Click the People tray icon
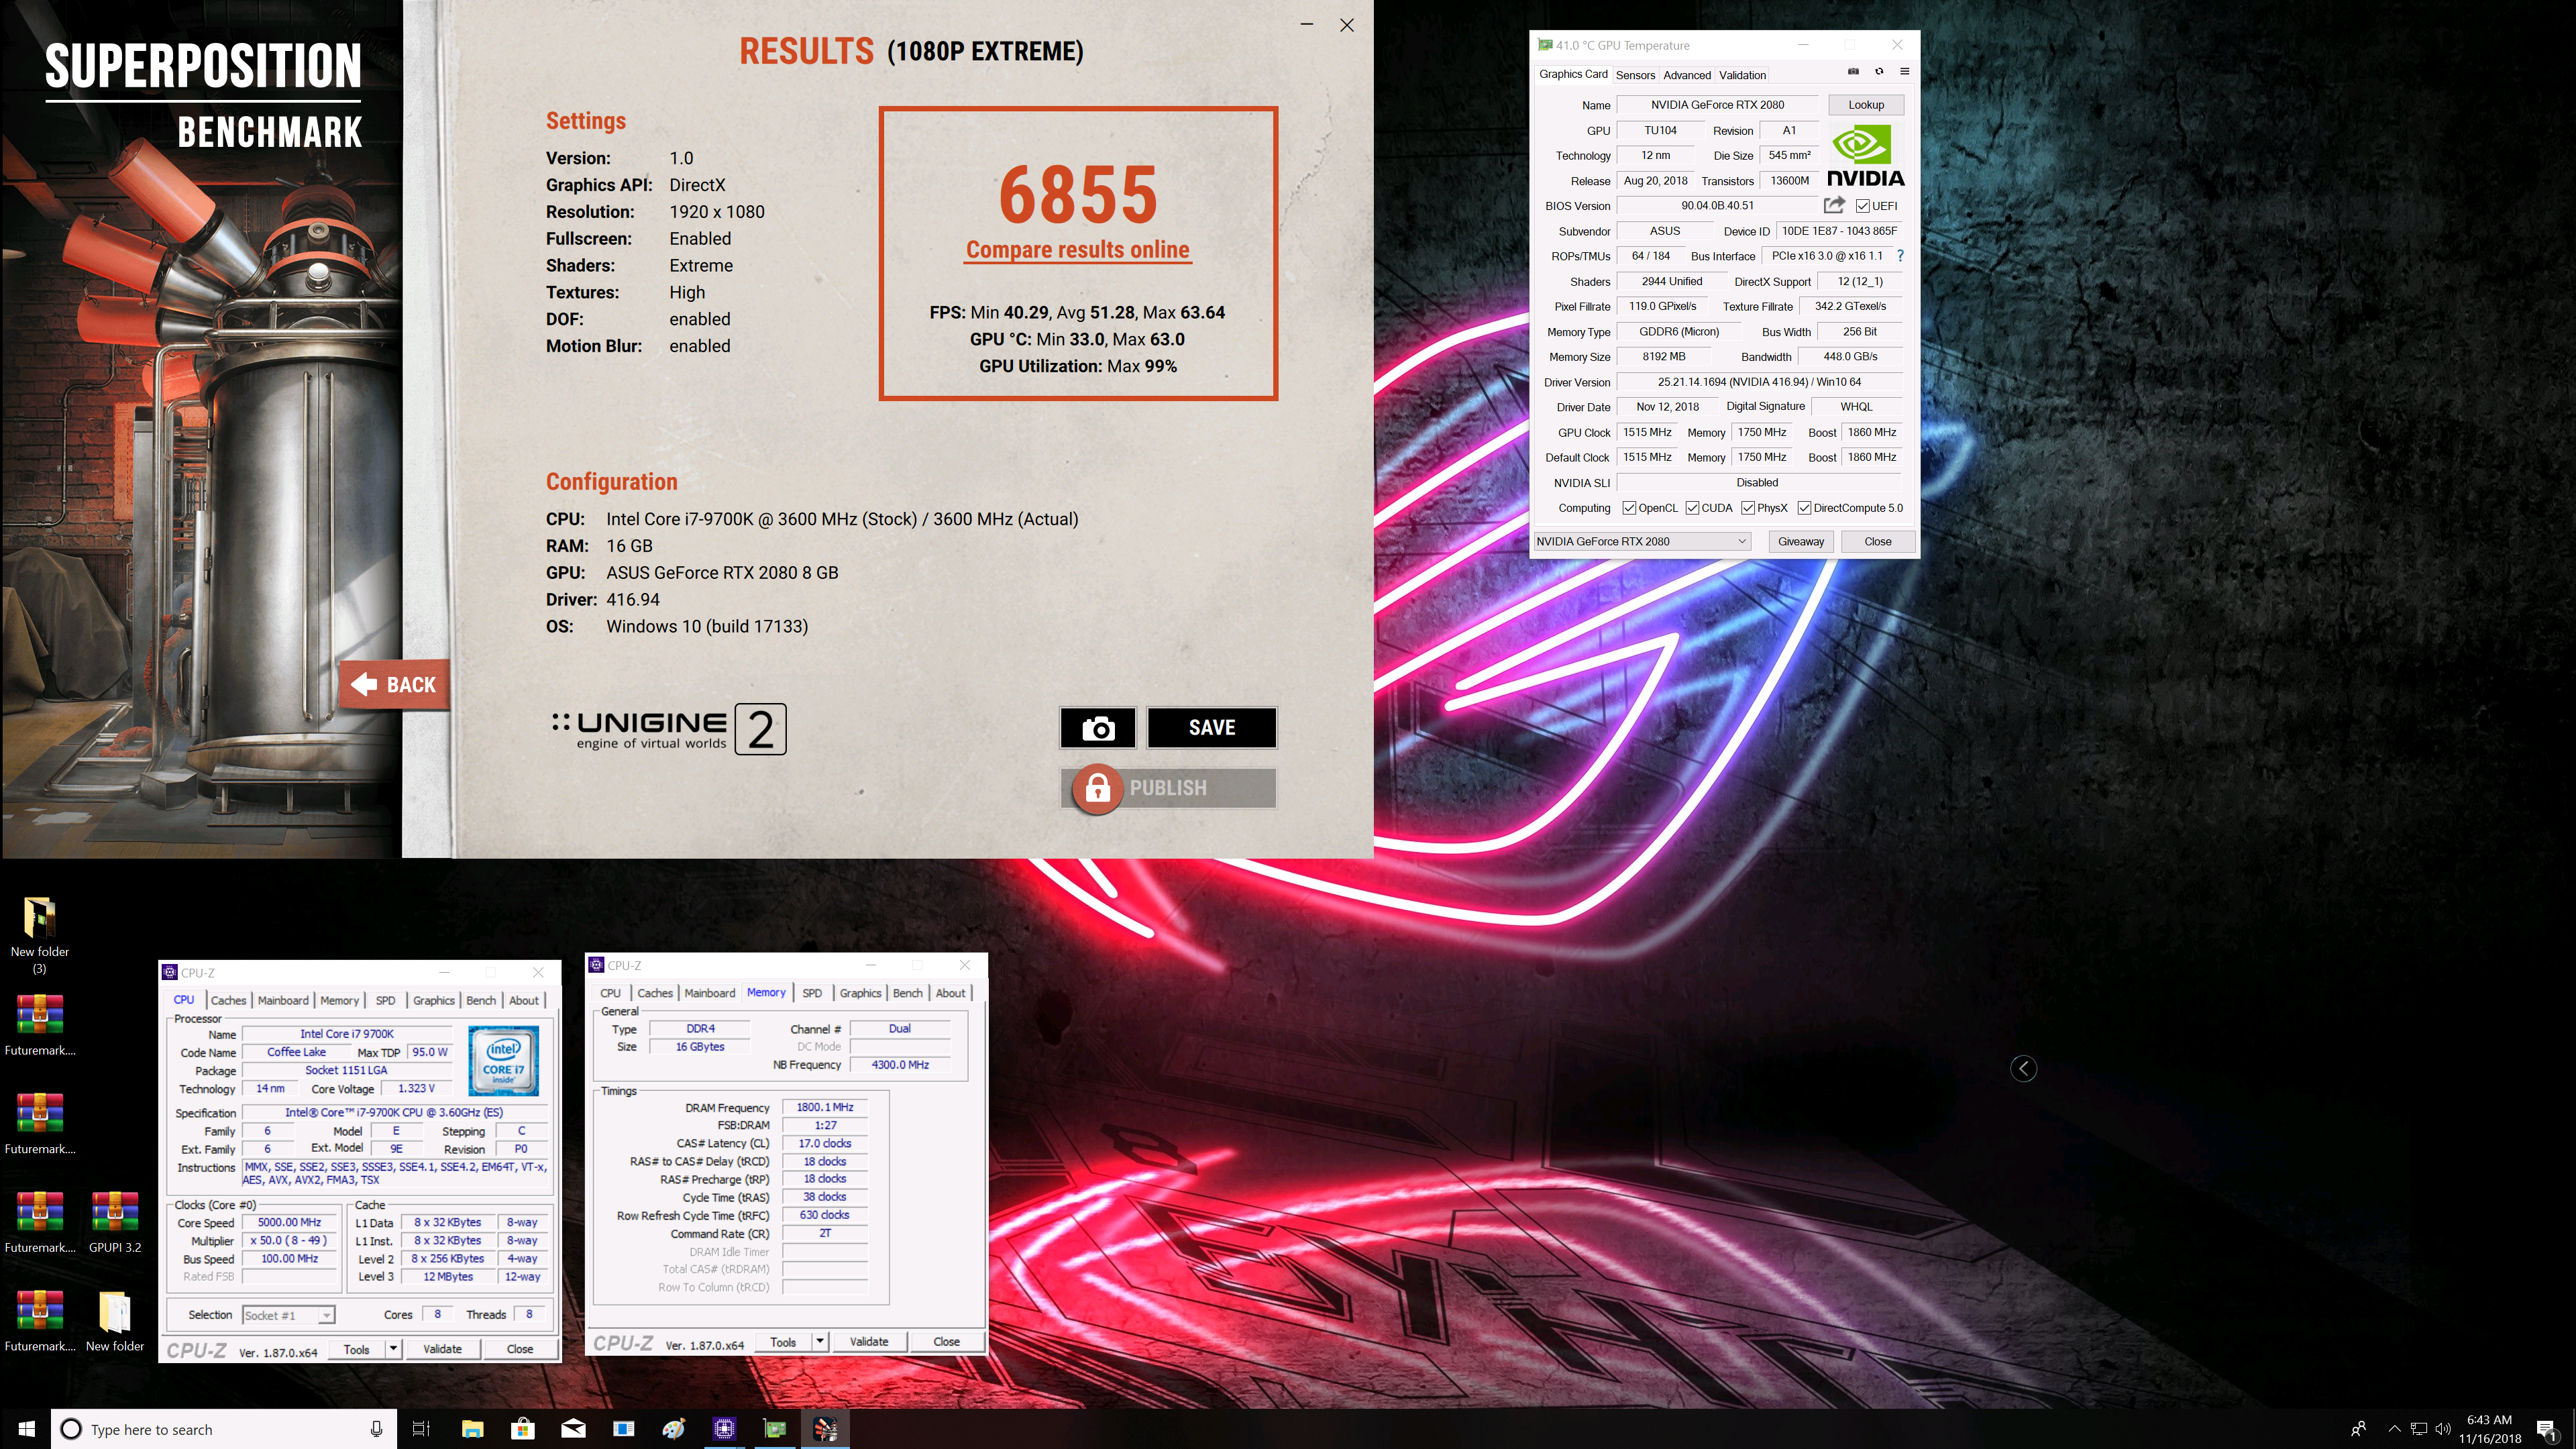 pyautogui.click(x=2358, y=1429)
